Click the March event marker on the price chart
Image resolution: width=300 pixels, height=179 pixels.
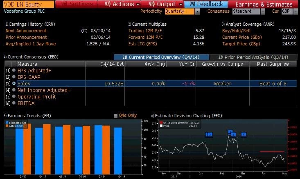click(x=244, y=135)
